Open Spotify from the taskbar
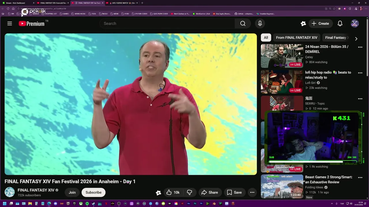 [87, 204]
